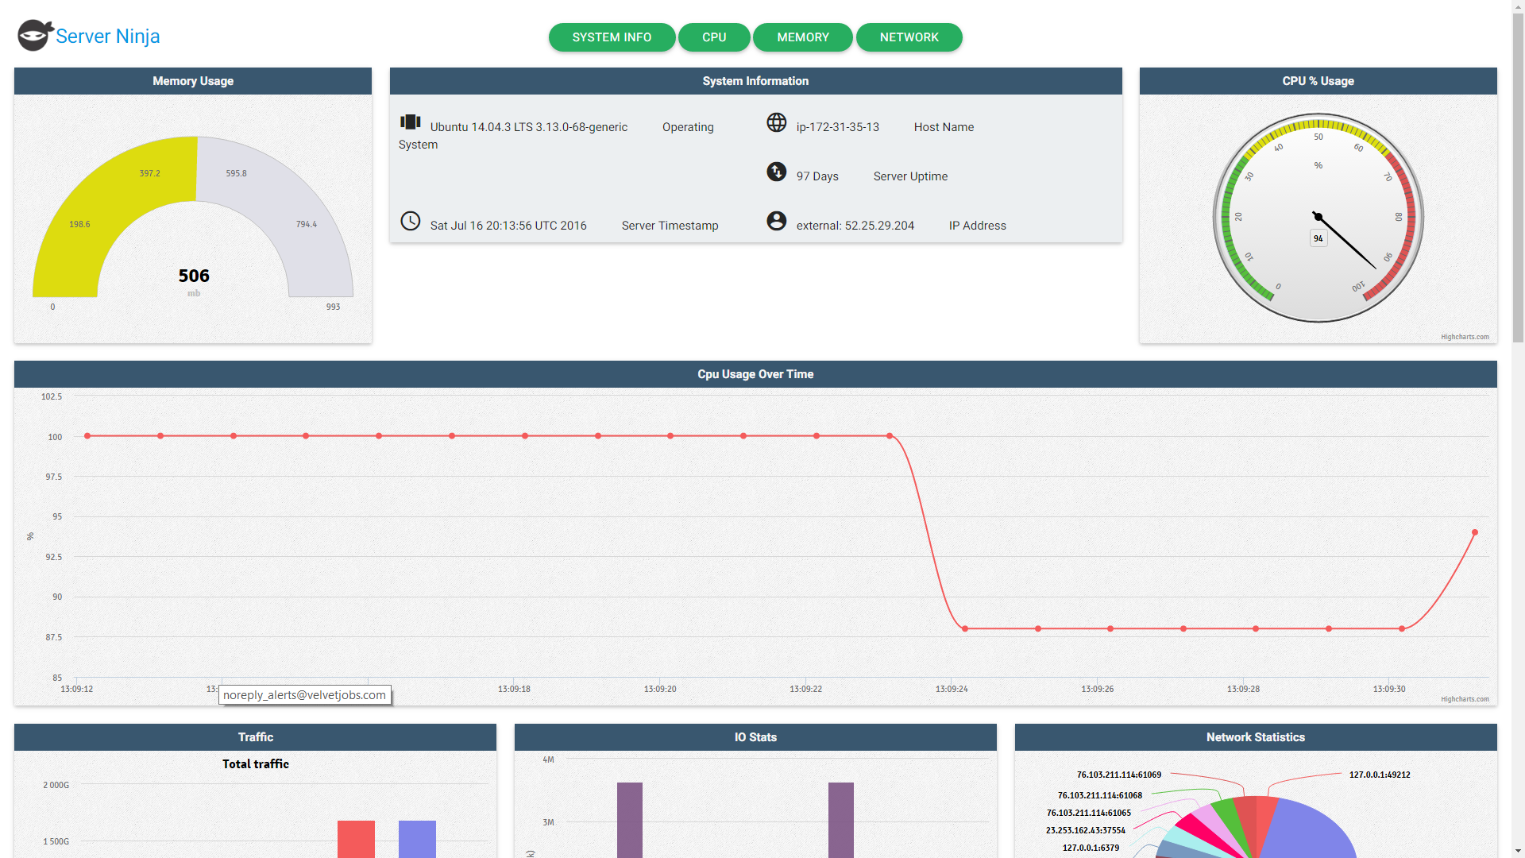Jump to the NETWORK section
The image size is (1525, 858).
[909, 37]
